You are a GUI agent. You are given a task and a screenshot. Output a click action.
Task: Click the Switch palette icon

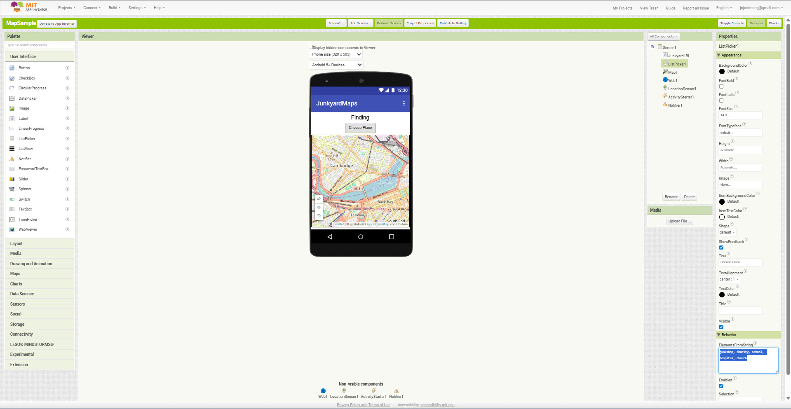coord(12,199)
